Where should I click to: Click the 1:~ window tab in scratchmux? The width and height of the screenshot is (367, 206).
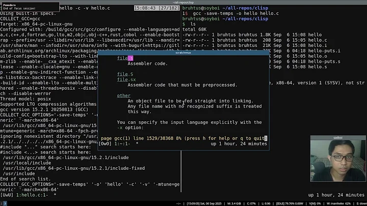[122, 144]
